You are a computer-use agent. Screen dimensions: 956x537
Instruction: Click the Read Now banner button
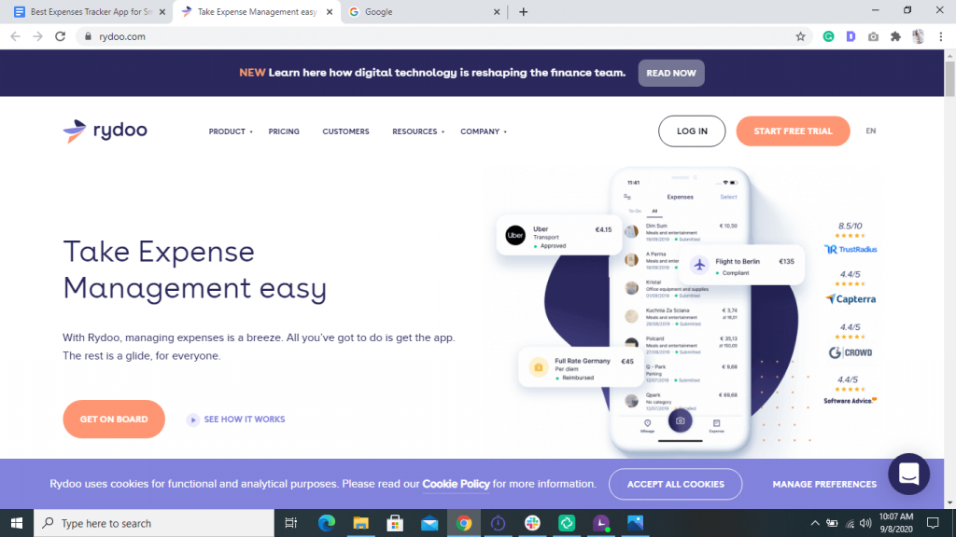coord(671,73)
